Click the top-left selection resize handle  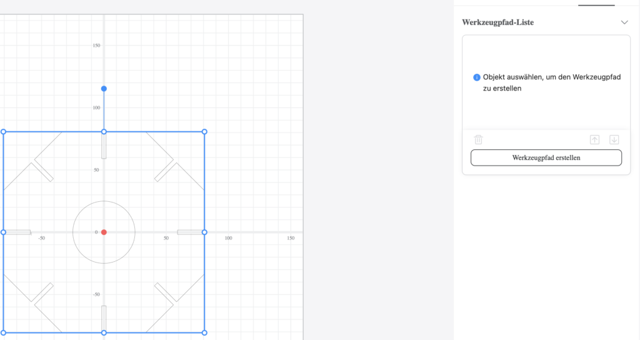coord(3,132)
